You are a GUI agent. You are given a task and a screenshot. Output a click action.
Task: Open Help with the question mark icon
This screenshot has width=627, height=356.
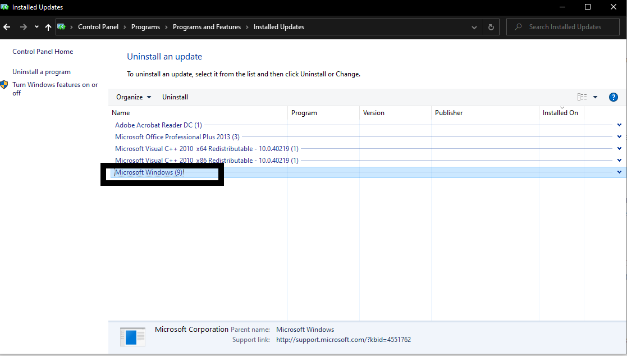(613, 97)
